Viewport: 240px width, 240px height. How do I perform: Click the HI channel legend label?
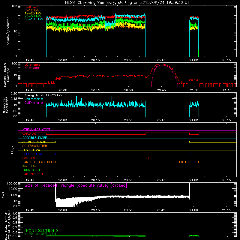32,68
